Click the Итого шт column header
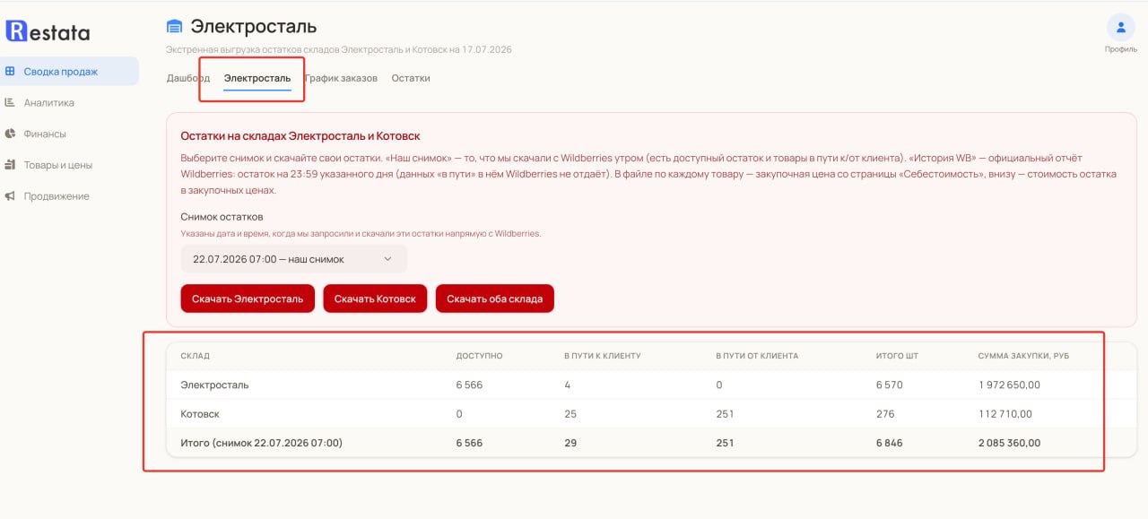The width and height of the screenshot is (1148, 519). [x=897, y=356]
